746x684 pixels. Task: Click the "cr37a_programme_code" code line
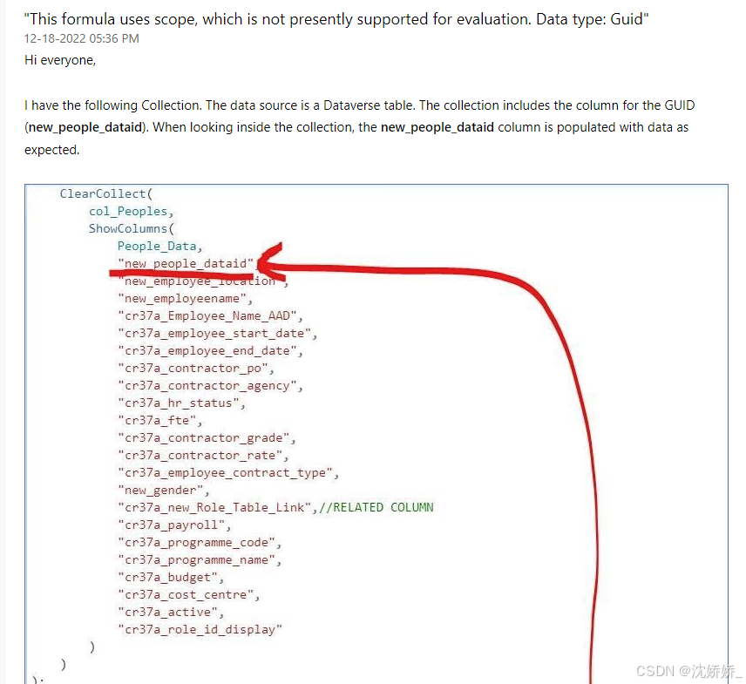tap(200, 543)
